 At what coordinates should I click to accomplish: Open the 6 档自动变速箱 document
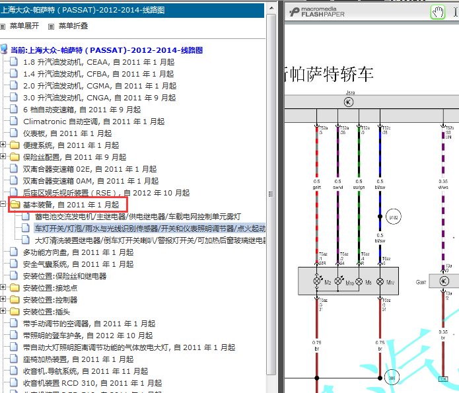point(82,110)
